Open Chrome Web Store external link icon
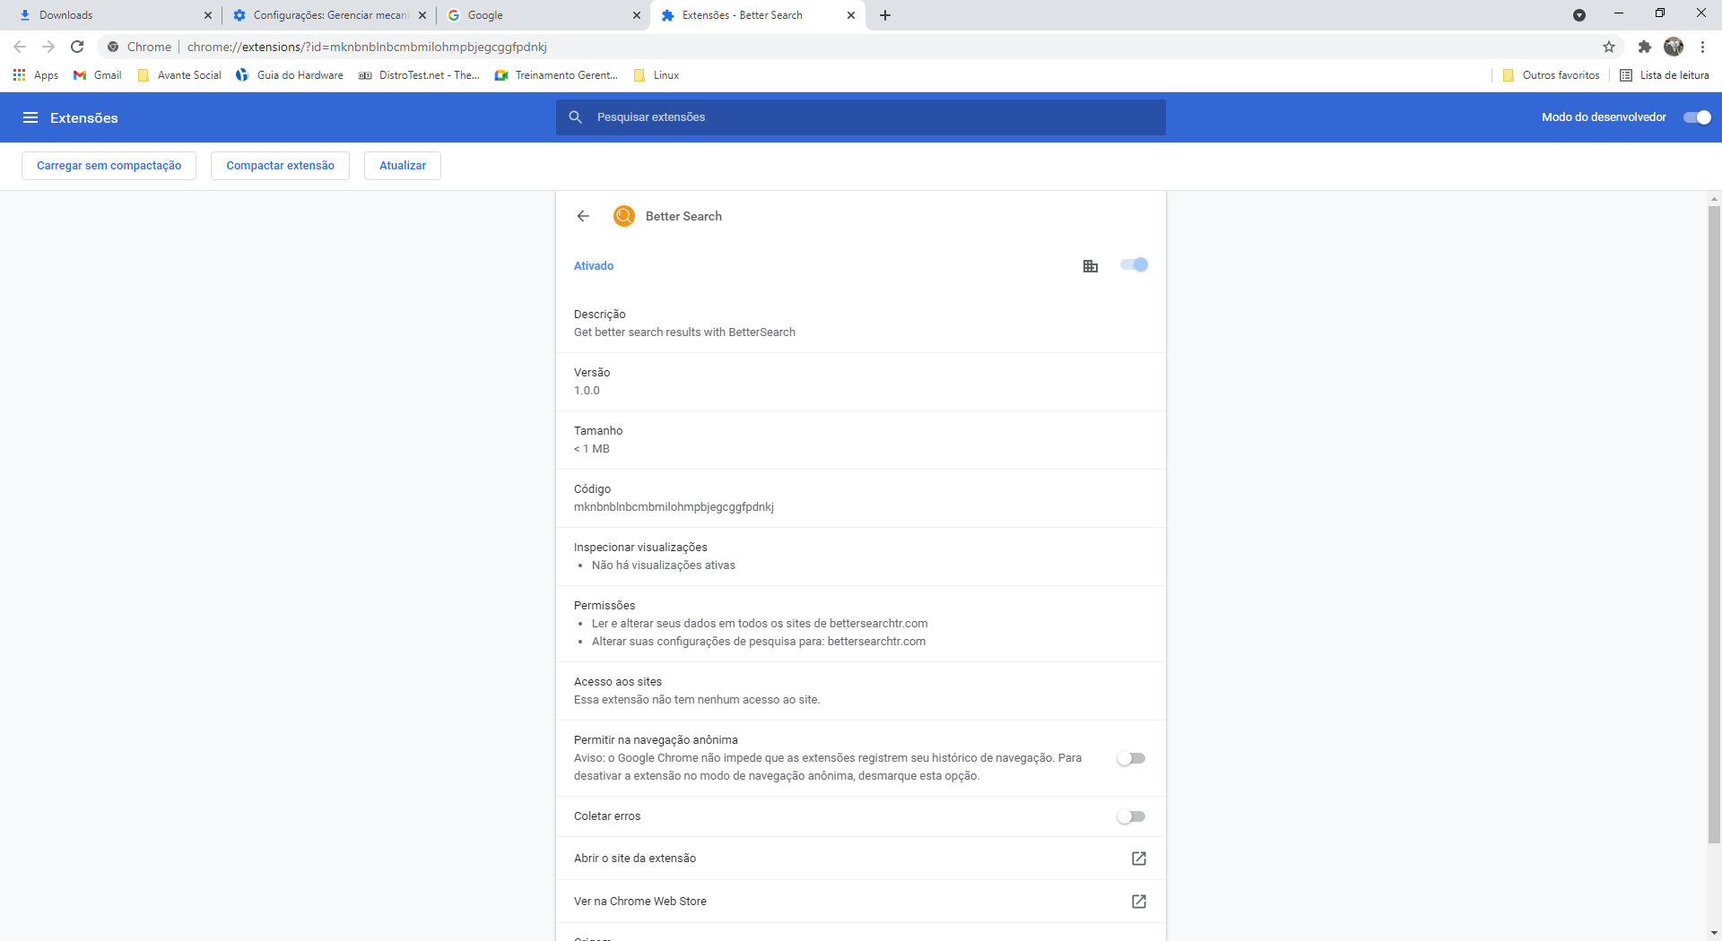Screen dimensions: 1722x941 pos(1139,902)
